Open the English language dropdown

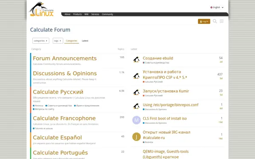pos(217,7)
